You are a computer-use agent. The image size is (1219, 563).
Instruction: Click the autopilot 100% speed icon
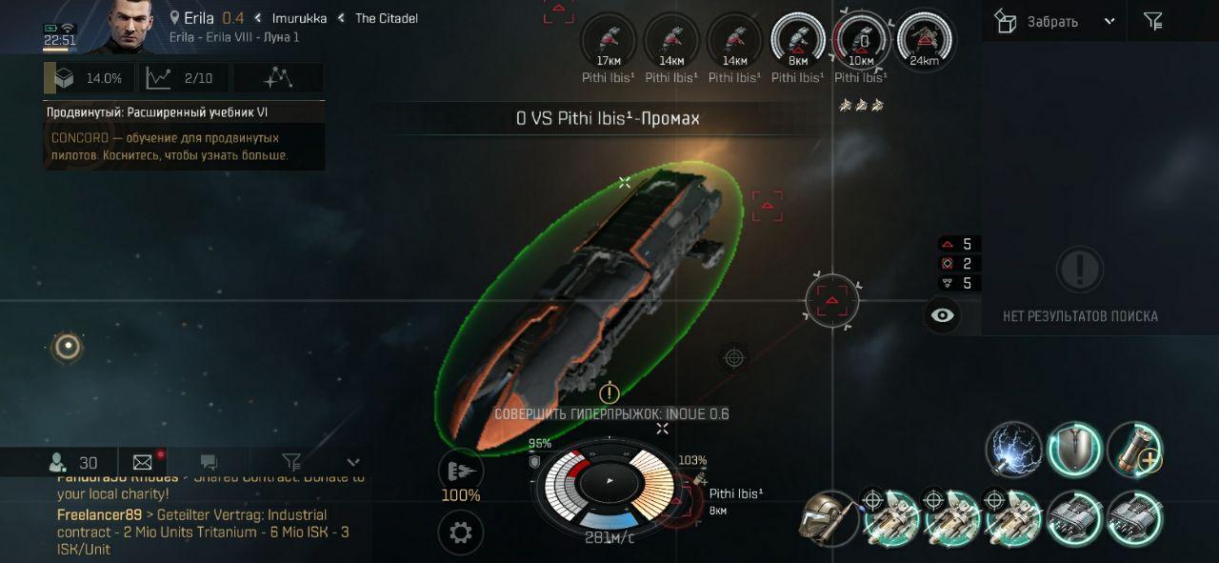461,472
